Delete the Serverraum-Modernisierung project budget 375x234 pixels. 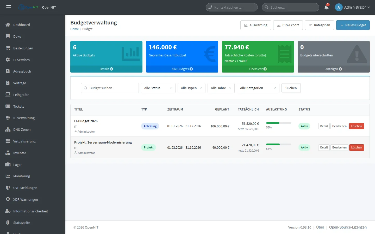click(x=357, y=147)
